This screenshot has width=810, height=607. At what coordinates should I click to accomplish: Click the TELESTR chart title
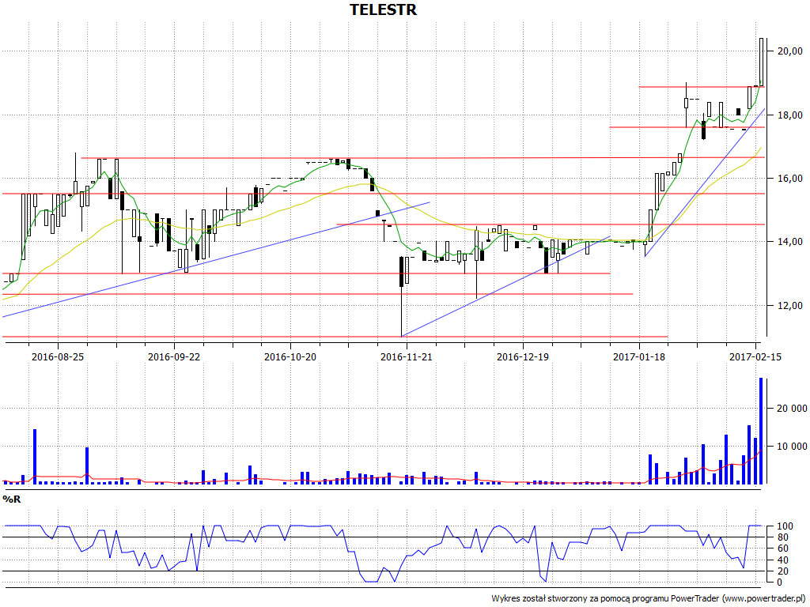(383, 10)
